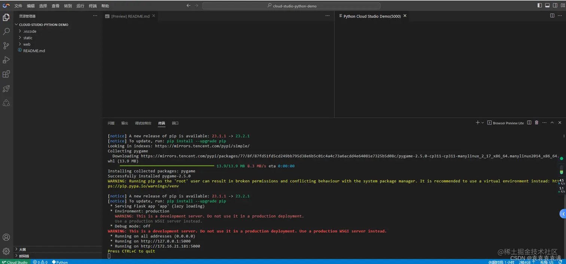Toggle the secondary sidebar layout icon
The width and height of the screenshot is (566, 264).
tap(555, 6)
